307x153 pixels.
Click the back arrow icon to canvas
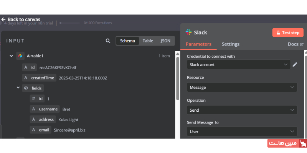3,19
